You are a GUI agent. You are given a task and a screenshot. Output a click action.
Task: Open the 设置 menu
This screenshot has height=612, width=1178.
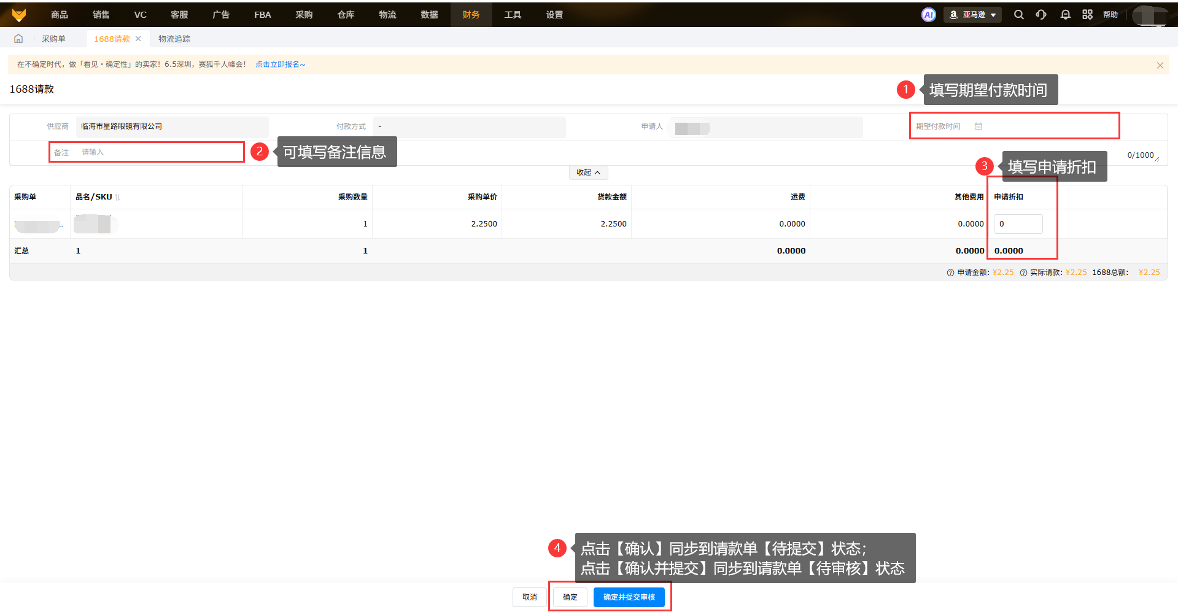tap(555, 15)
